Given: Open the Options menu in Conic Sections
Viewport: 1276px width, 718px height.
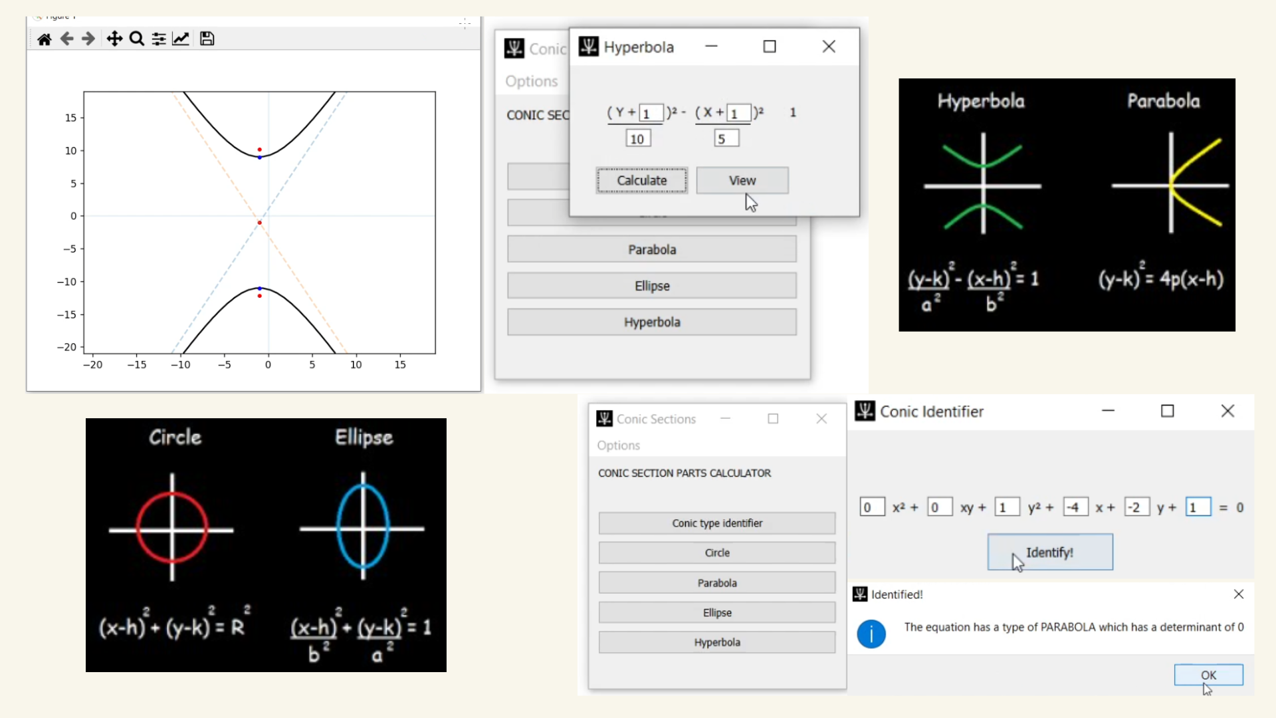Looking at the screenshot, I should (x=618, y=445).
